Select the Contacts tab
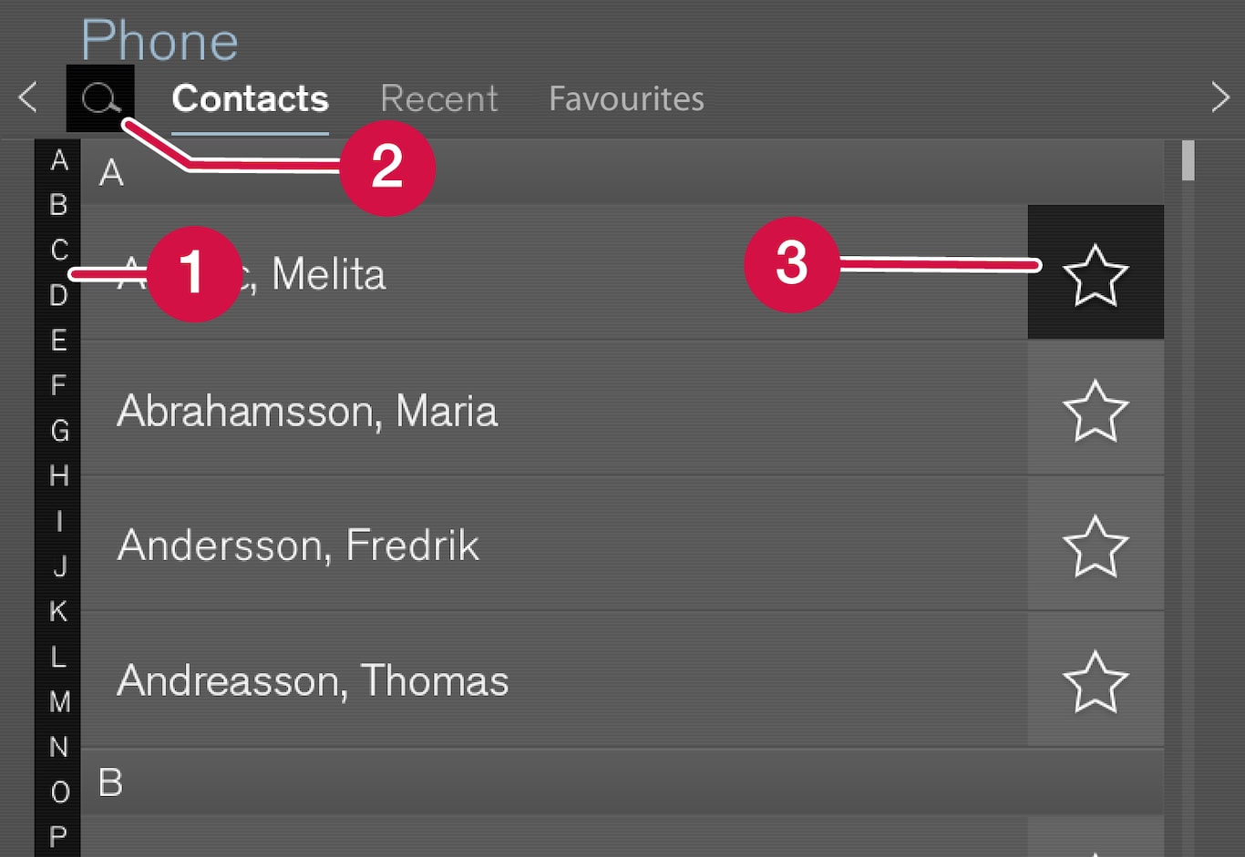The height and width of the screenshot is (857, 1245). 250,98
